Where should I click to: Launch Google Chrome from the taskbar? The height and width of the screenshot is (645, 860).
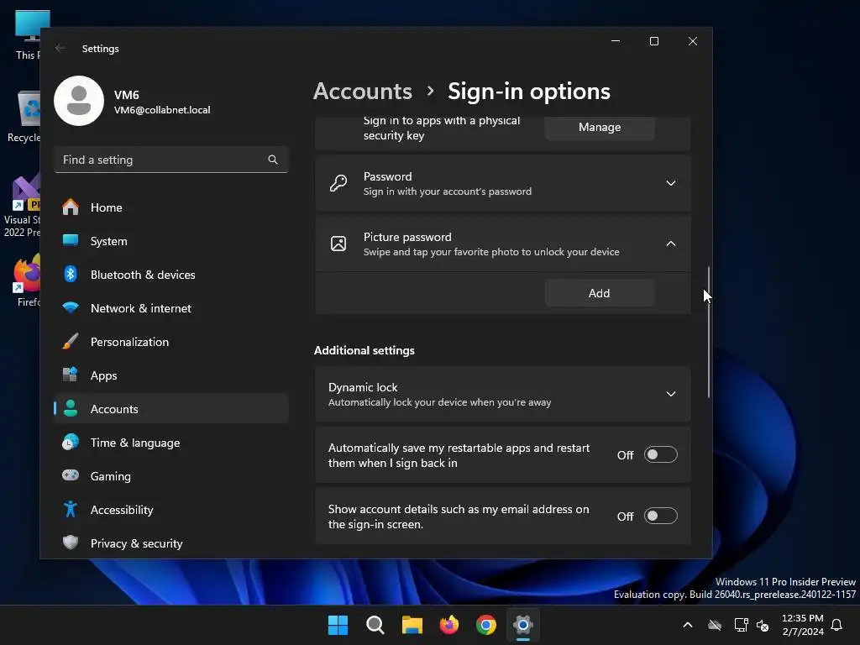(x=486, y=625)
